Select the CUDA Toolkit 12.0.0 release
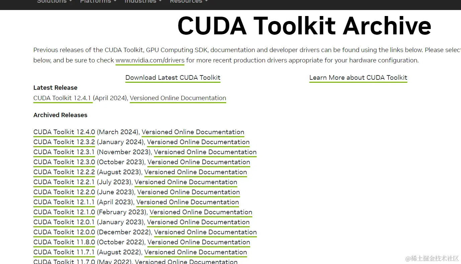Viewport: 461px width, 264px height. (x=64, y=232)
